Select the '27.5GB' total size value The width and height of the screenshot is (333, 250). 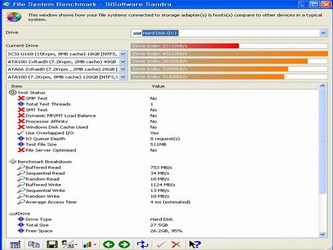[159, 225]
